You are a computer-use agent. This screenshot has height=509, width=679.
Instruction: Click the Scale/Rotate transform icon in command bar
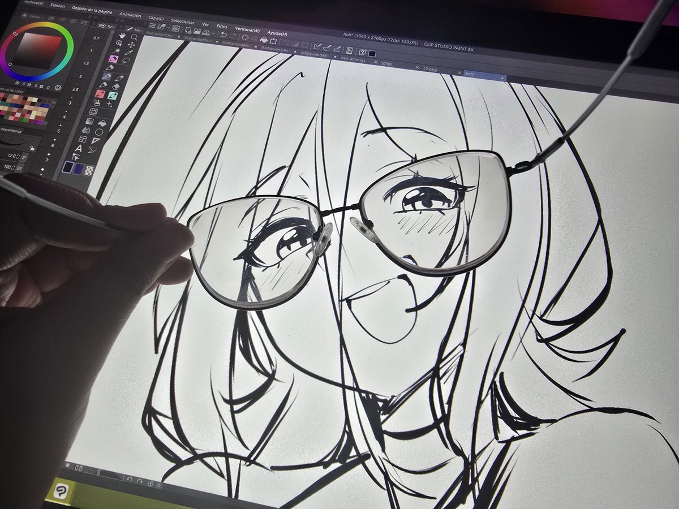point(273,41)
